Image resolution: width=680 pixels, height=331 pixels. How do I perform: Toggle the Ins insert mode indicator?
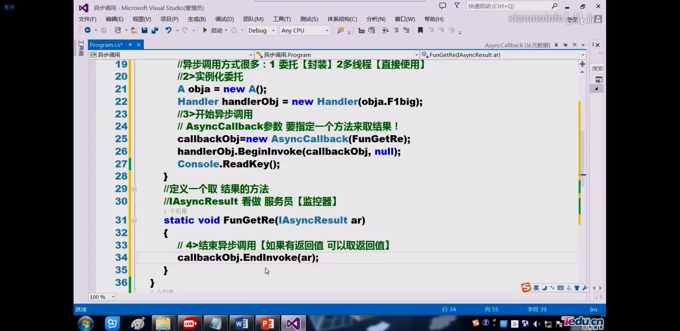[x=594, y=309]
